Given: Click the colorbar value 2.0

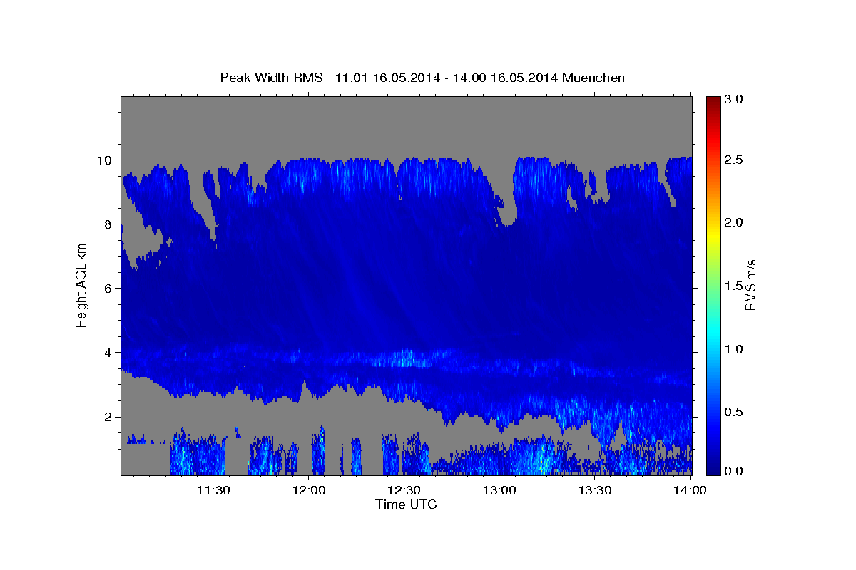Looking at the screenshot, I should tap(735, 223).
